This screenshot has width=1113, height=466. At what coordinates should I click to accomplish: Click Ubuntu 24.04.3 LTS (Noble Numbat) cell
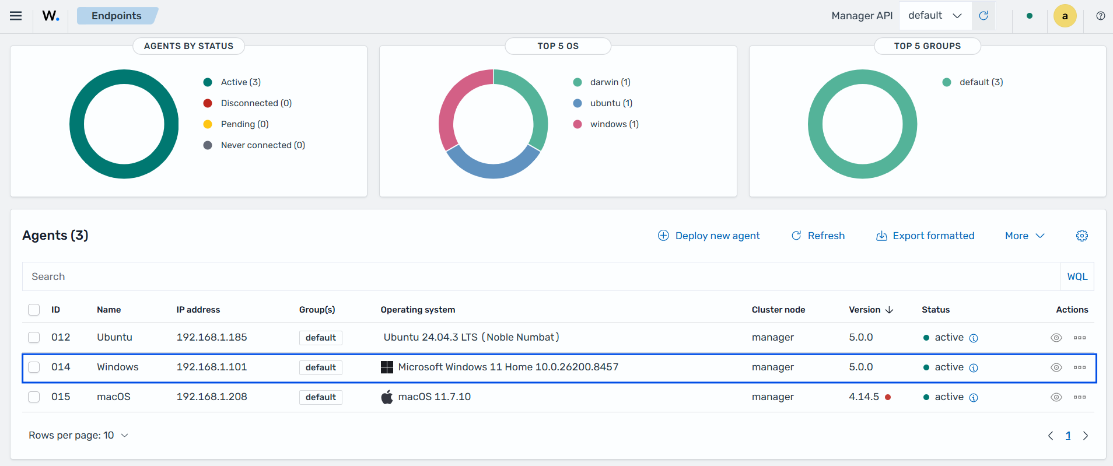click(471, 337)
